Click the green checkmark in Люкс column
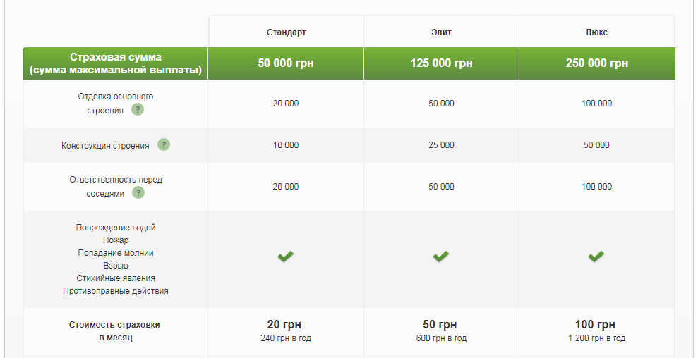This screenshot has width=698, height=358. [x=596, y=257]
